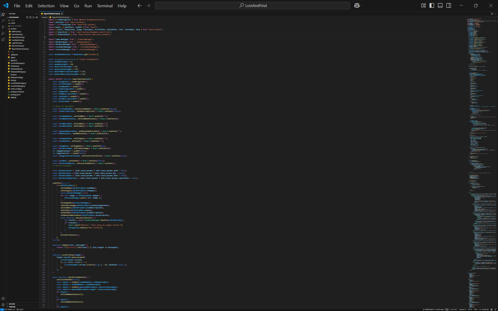498x311 pixels.
Task: Click the zoom magnifier in status bar
Action: (447, 309)
